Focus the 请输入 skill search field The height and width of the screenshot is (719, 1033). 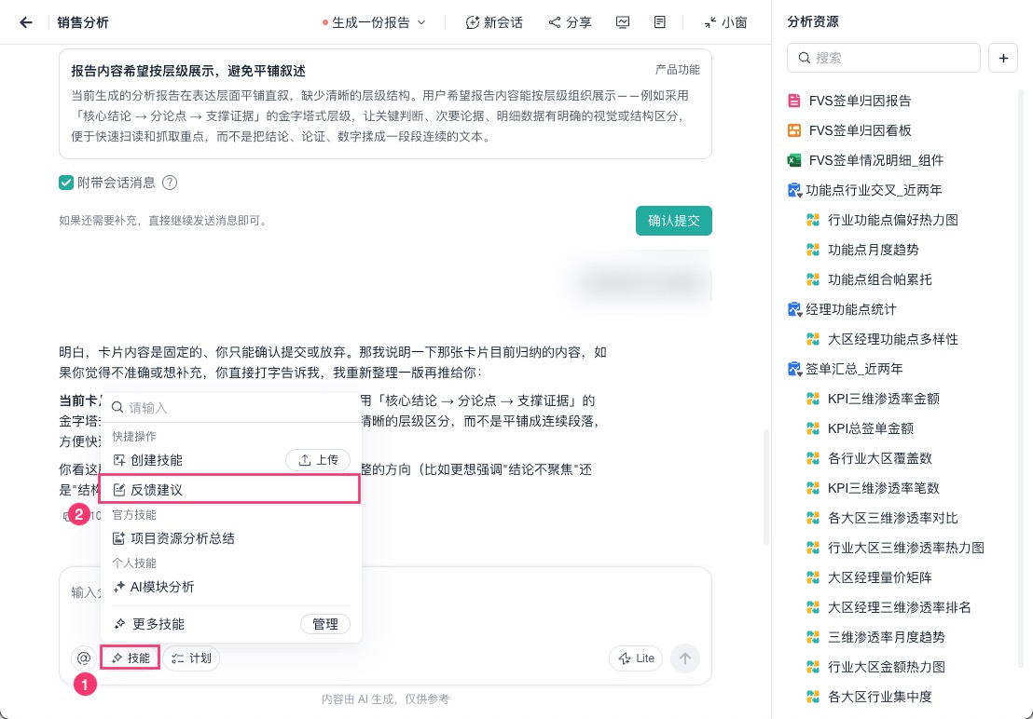[230, 408]
